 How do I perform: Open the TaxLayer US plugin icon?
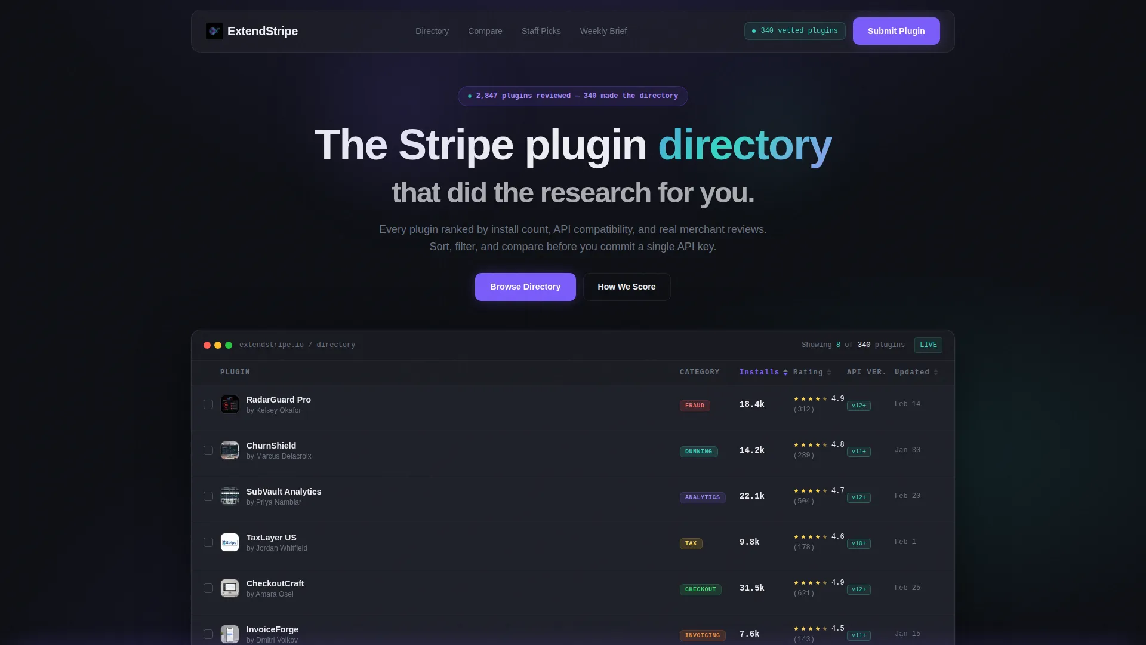[230, 542]
